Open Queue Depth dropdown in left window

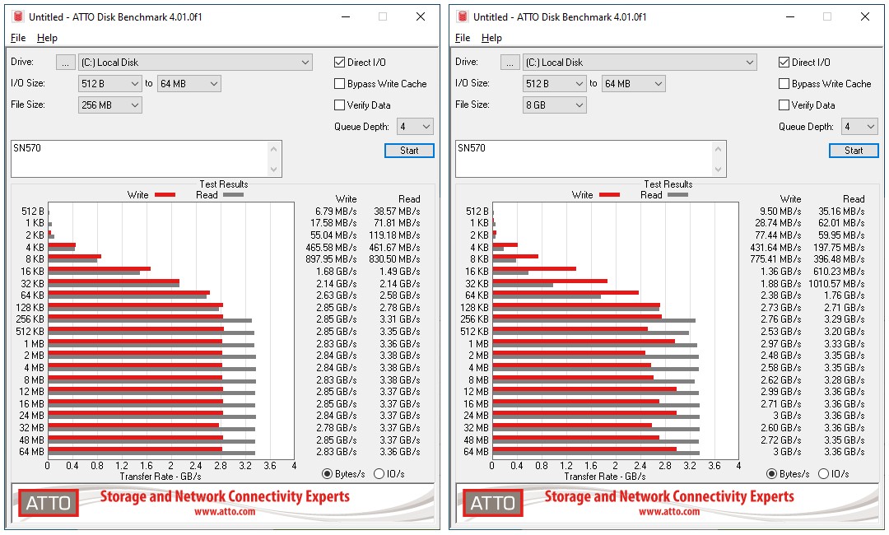coord(416,127)
